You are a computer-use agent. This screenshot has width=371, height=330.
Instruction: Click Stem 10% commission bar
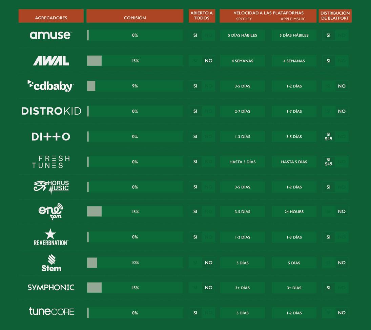(135, 263)
